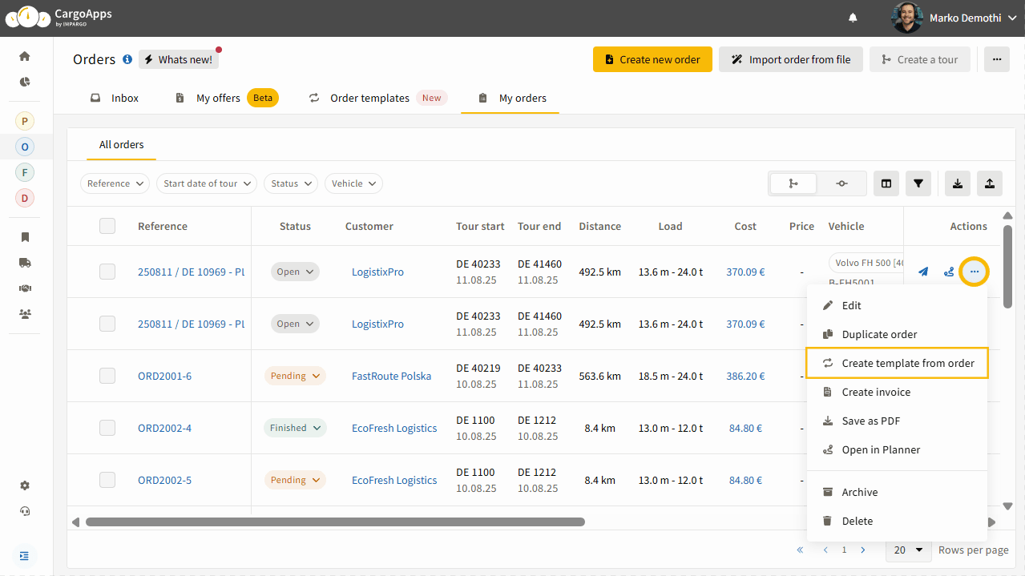Switch to the Inbox tab

pyautogui.click(x=114, y=98)
